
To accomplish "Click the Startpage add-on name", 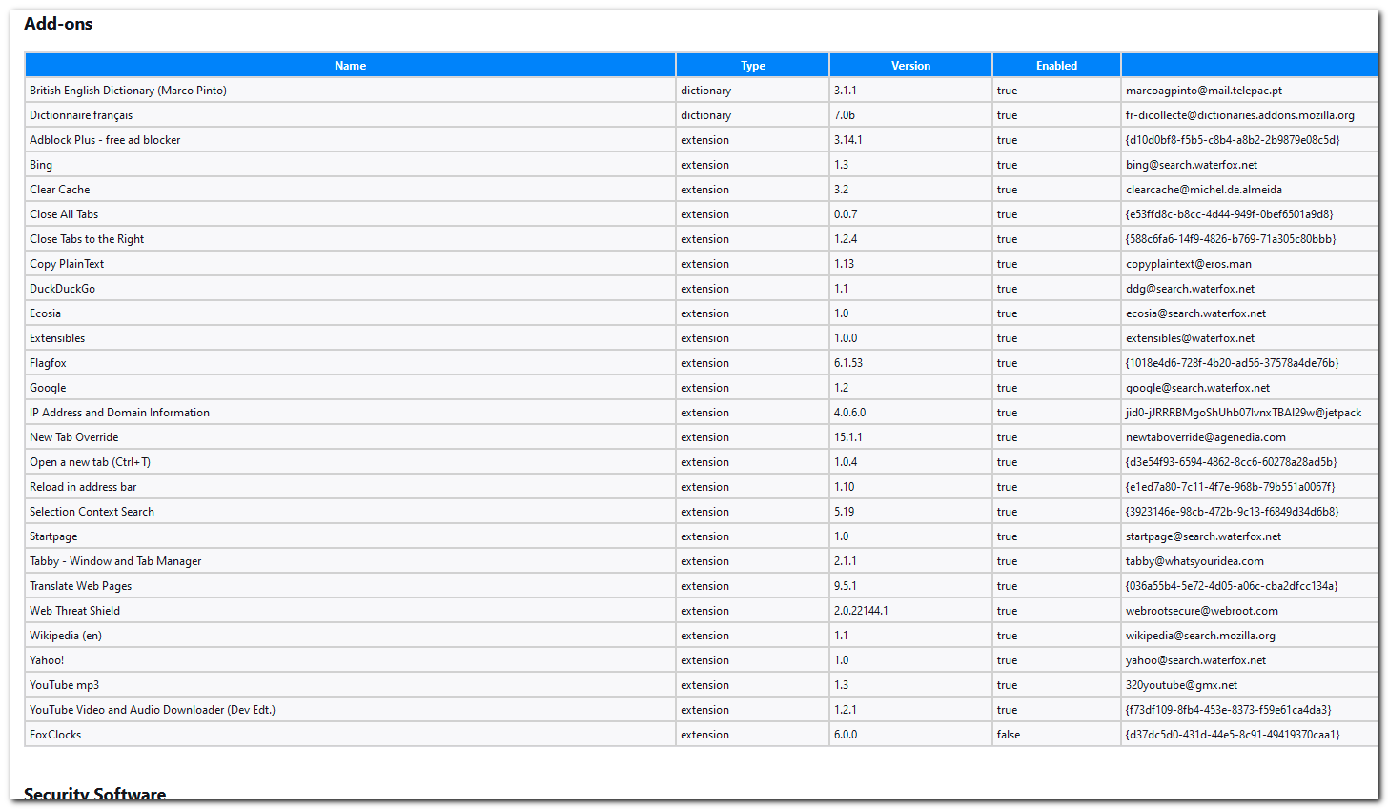I will (x=53, y=536).
